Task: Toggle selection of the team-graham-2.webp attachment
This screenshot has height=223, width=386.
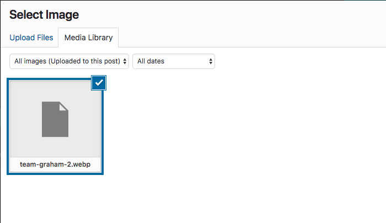Action: pos(55,126)
